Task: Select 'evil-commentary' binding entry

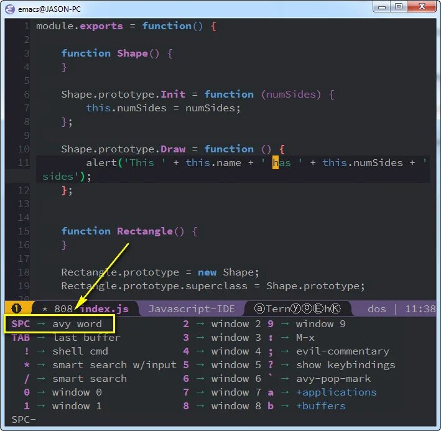Action: 328,351
